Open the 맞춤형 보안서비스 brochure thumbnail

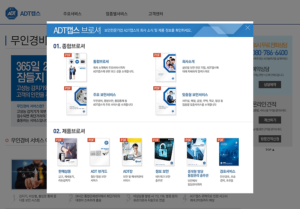[166, 101]
